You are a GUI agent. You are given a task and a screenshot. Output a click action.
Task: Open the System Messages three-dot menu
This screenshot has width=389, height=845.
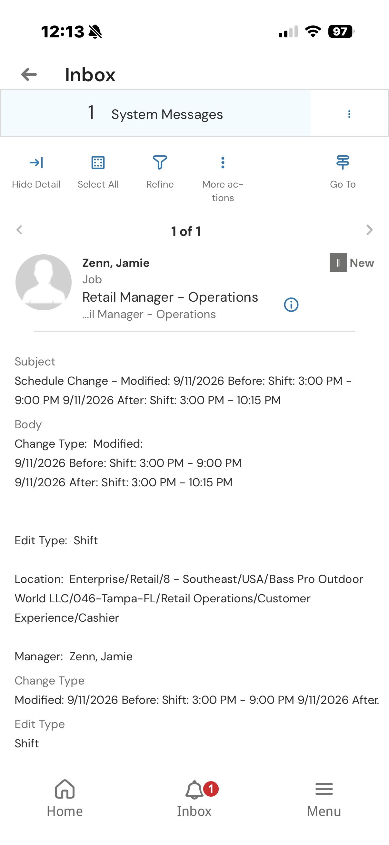349,114
